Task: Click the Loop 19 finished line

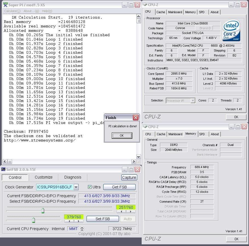Action: tap(47, 118)
